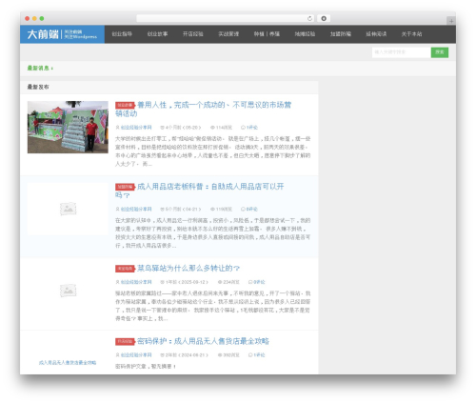
Task: Open the 1评论 link of 密码保护 article
Action: [x=260, y=355]
